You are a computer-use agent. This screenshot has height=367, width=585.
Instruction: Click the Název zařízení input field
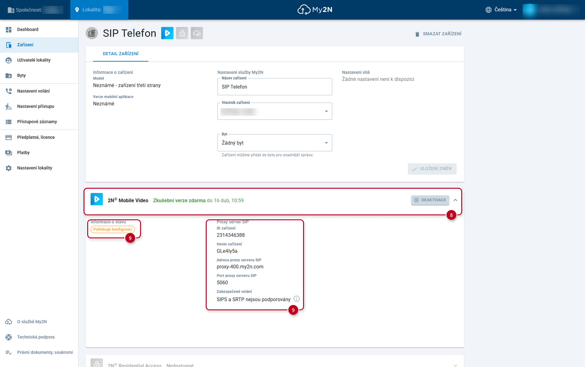[275, 87]
